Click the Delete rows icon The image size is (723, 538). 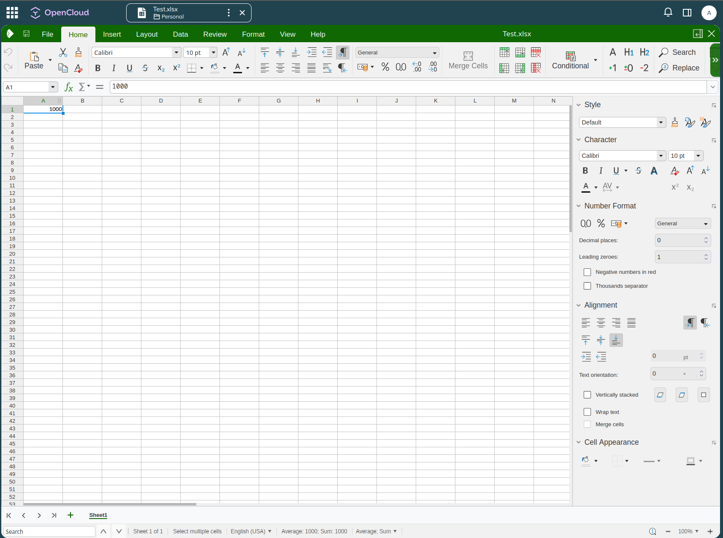point(536,52)
